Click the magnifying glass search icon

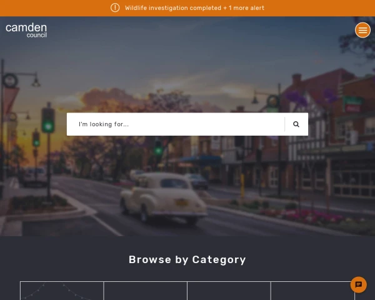point(296,124)
